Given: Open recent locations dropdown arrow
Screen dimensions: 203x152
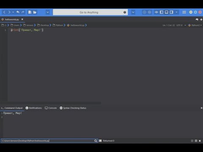Looking at the screenshot, I should (13, 12).
